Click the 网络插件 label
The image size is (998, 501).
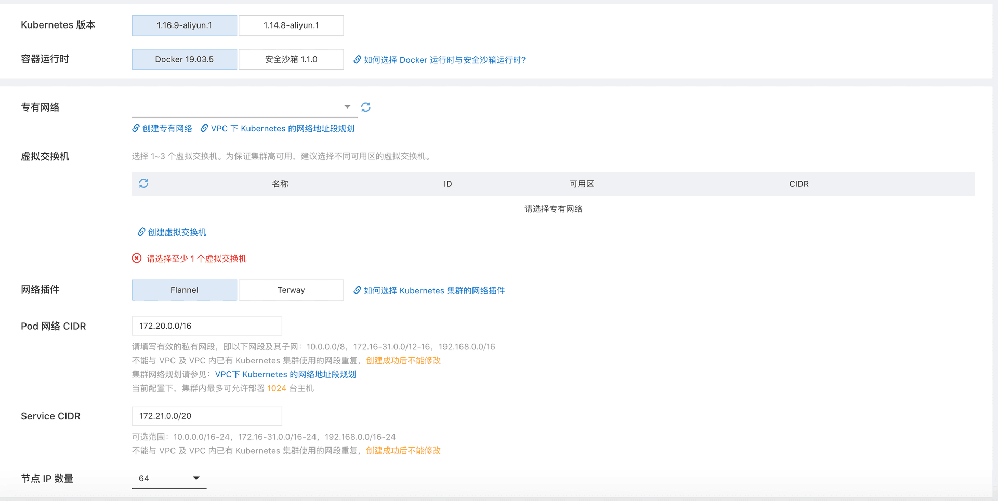coord(40,289)
